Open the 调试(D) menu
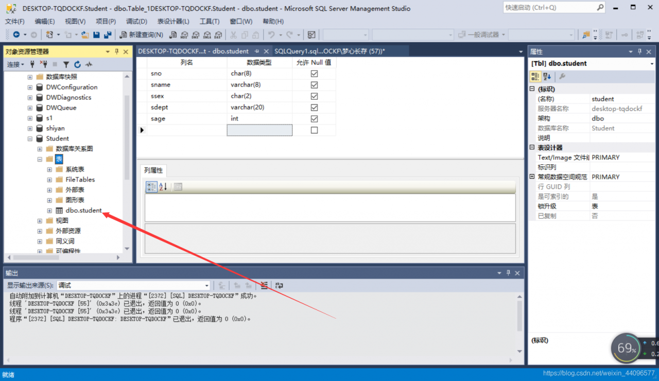This screenshot has height=381, width=659. tap(136, 21)
